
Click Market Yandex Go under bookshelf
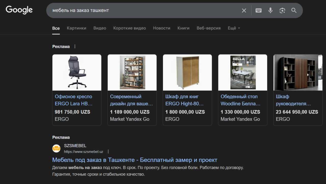[130, 119]
